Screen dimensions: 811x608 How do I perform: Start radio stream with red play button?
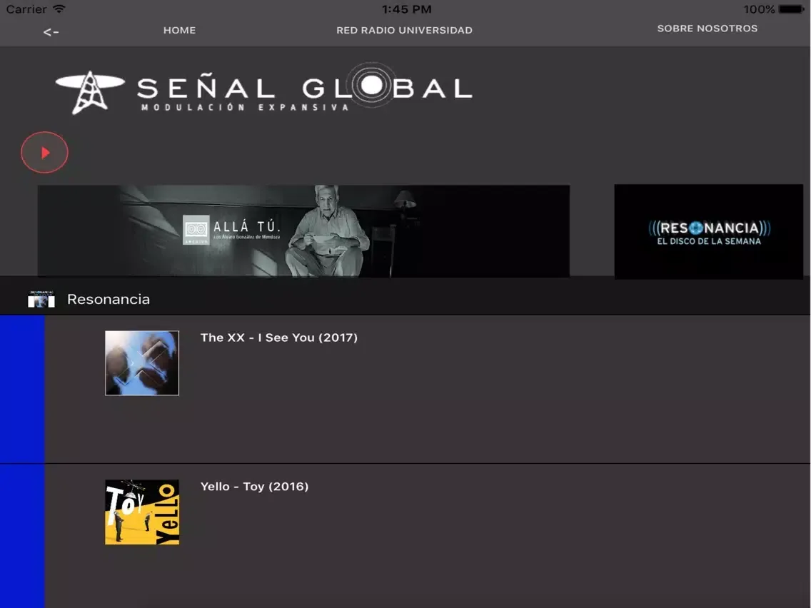click(44, 153)
